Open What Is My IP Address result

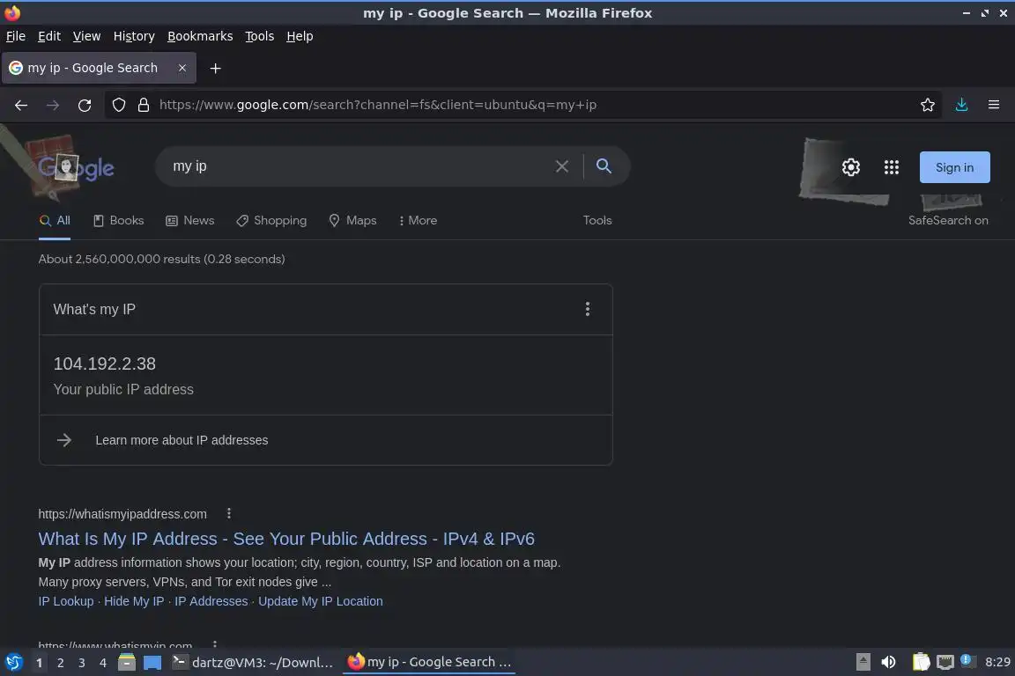click(286, 539)
